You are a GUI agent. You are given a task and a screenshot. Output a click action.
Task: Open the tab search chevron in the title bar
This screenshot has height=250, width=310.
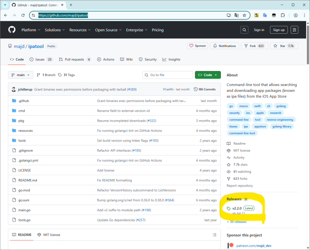coord(5,5)
